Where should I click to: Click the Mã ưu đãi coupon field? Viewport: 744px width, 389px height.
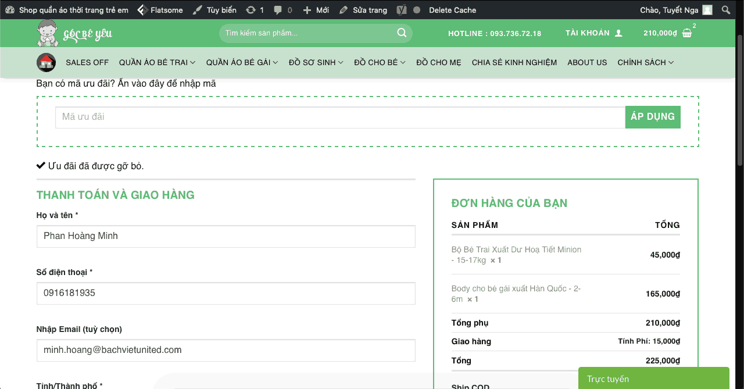tap(340, 117)
